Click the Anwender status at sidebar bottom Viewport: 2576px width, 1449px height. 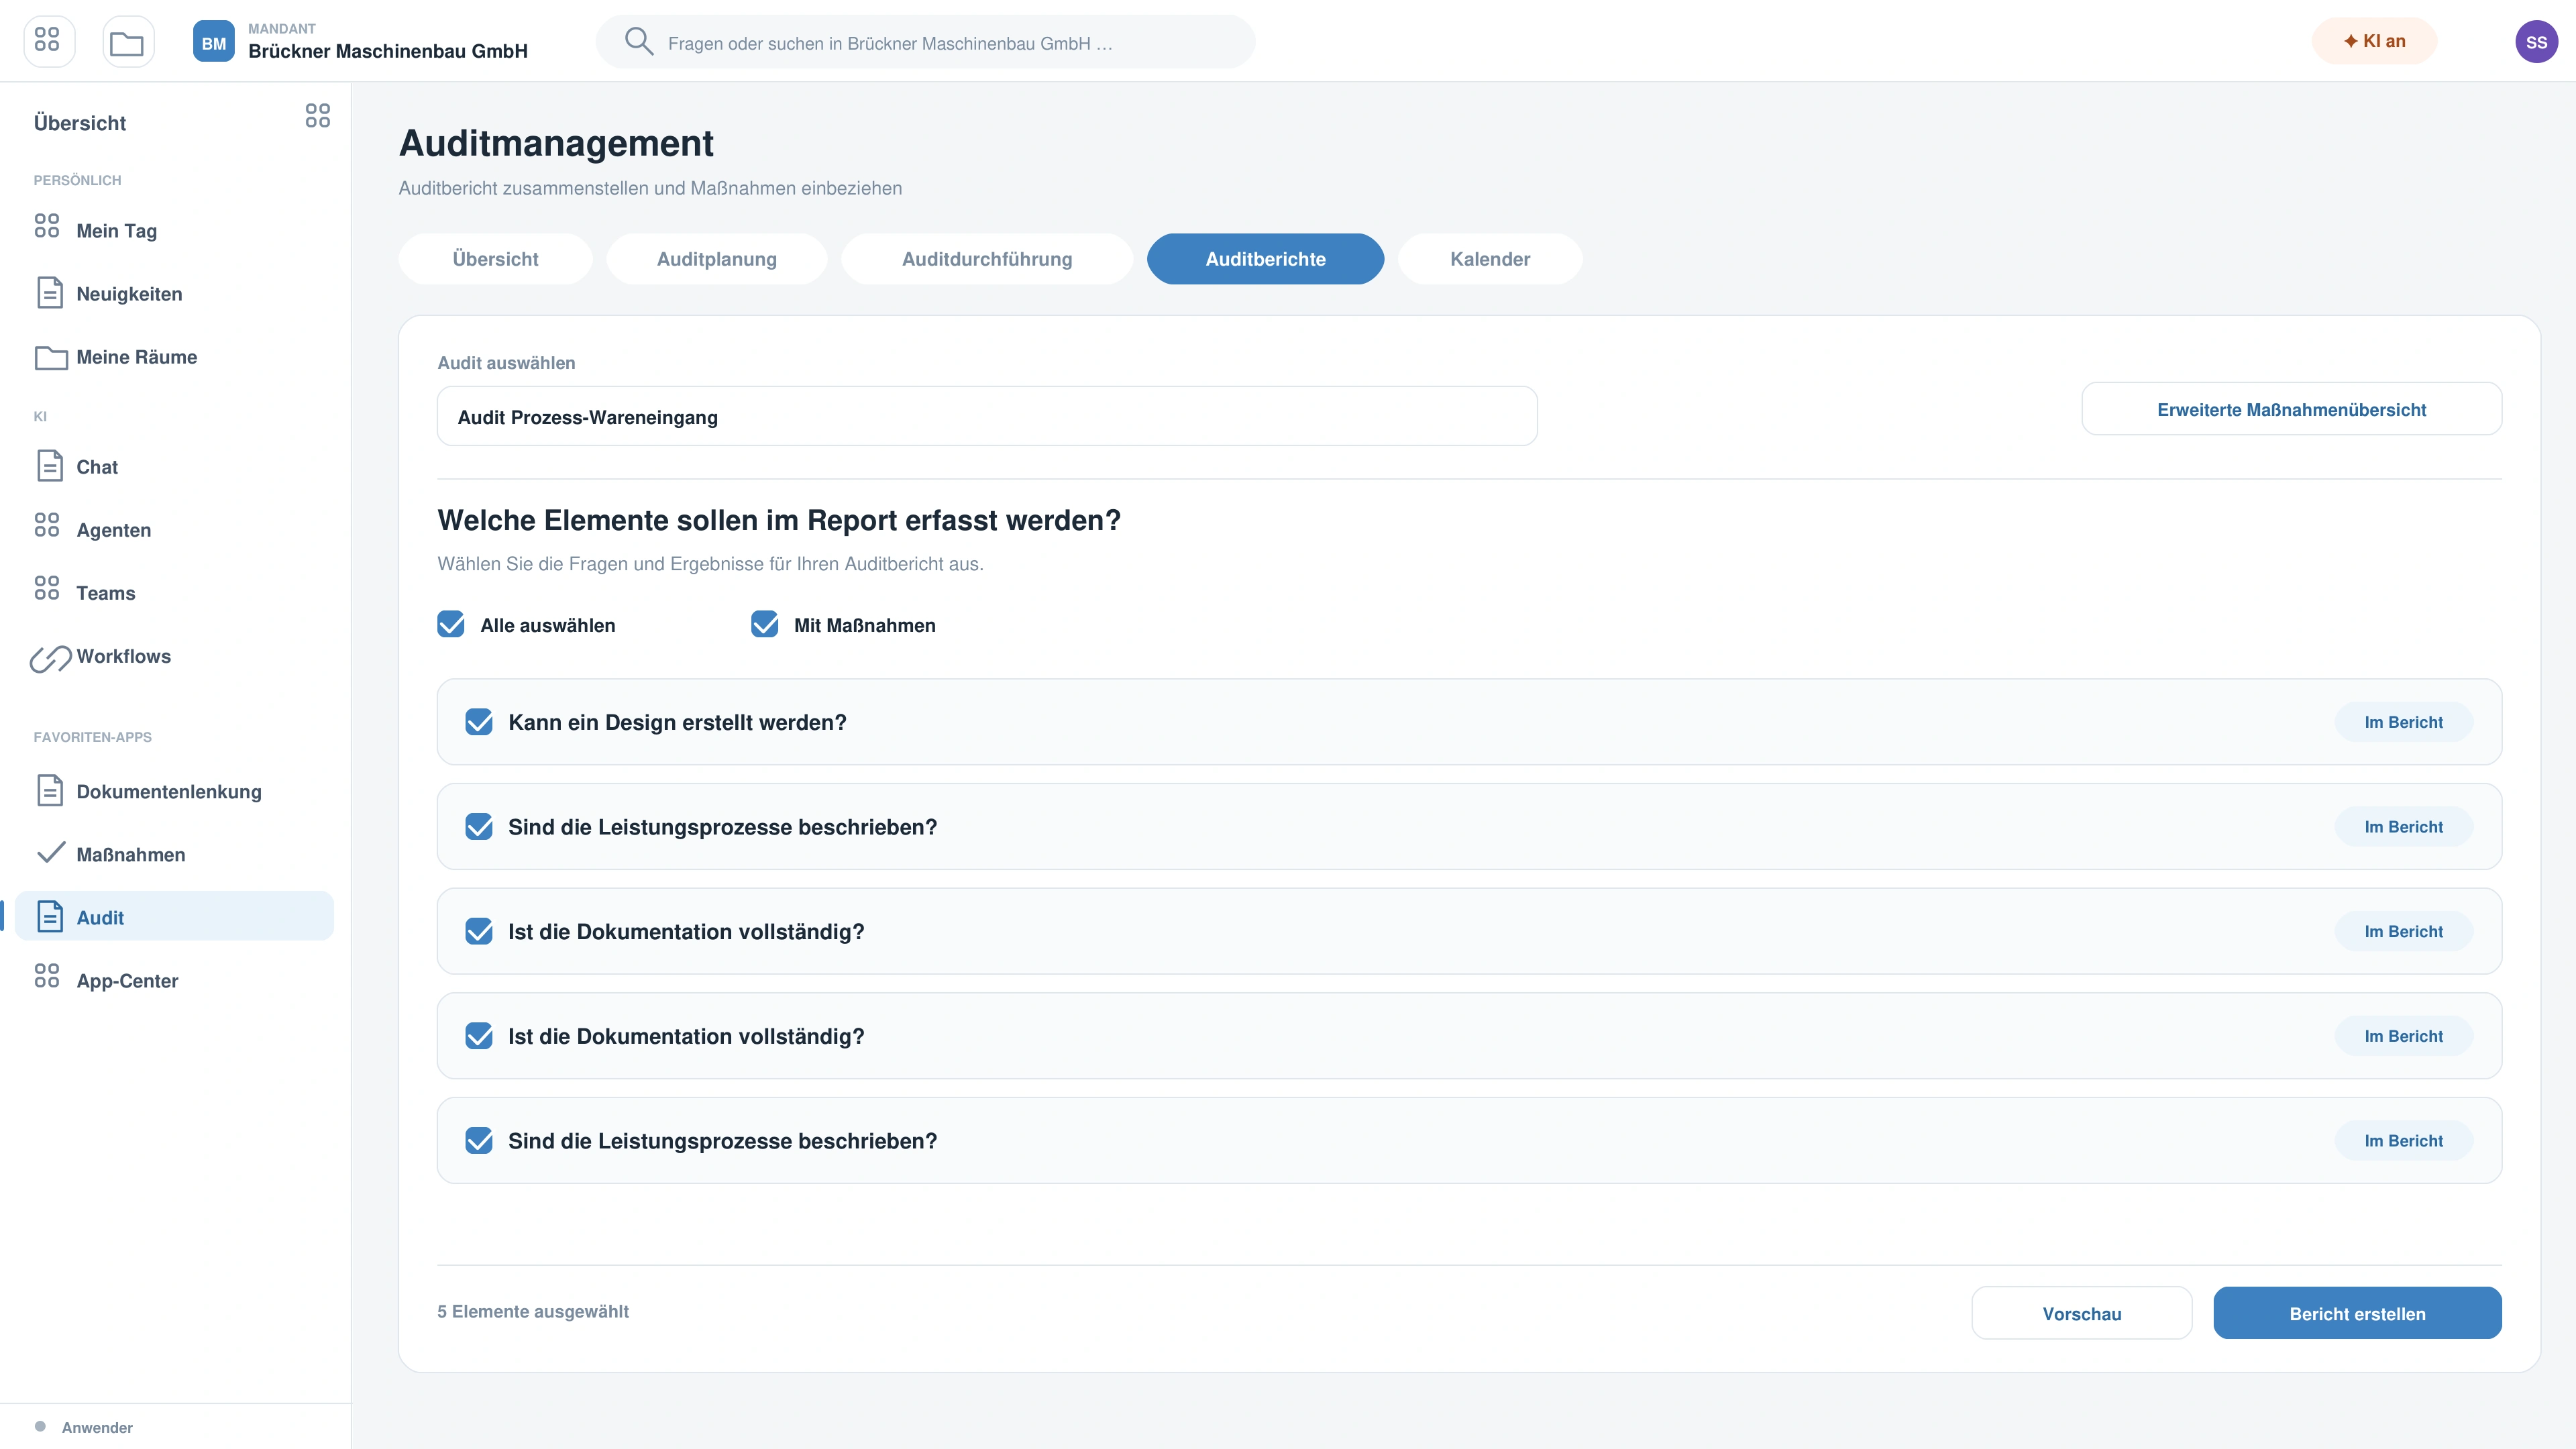(97, 1427)
